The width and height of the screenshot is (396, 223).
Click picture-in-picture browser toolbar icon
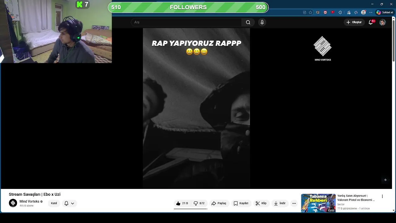tap(318, 12)
